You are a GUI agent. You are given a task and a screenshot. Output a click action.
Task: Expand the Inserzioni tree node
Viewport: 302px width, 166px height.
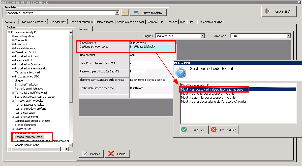(x=13, y=44)
